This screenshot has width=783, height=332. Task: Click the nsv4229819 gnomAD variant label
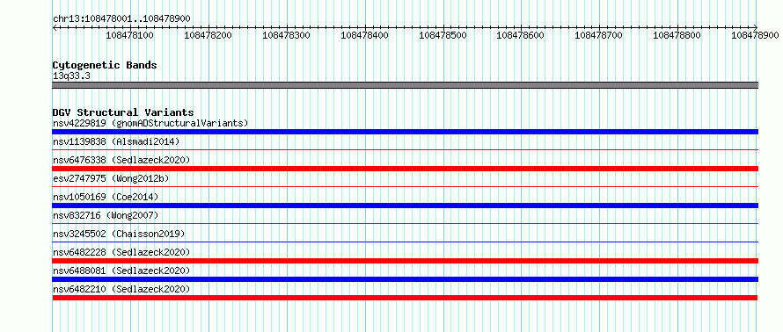coord(150,123)
